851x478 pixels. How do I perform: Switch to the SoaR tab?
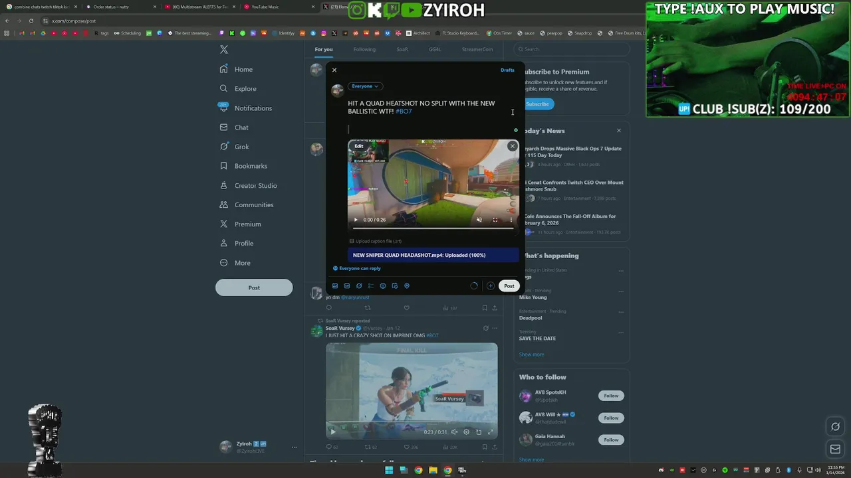(402, 49)
